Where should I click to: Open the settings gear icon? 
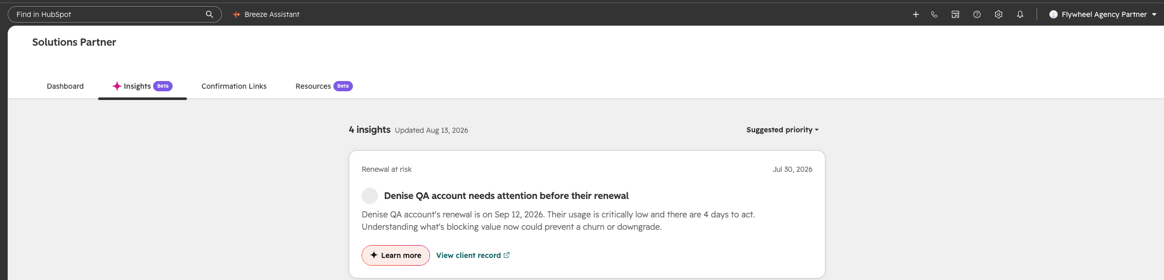[x=999, y=14]
